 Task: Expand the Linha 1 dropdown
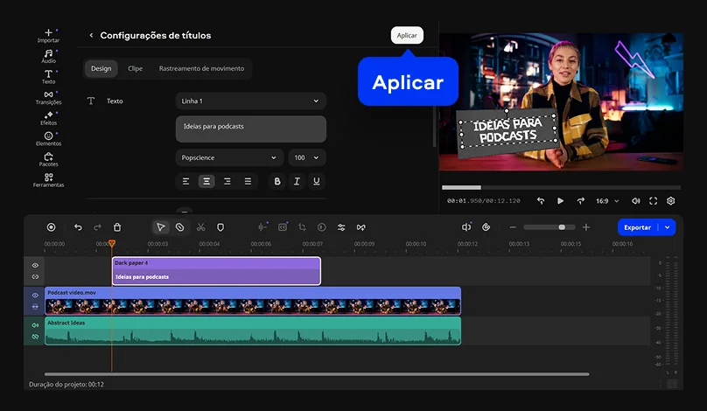click(x=250, y=101)
